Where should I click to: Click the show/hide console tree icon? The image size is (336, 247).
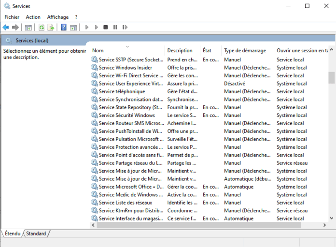click(x=28, y=28)
